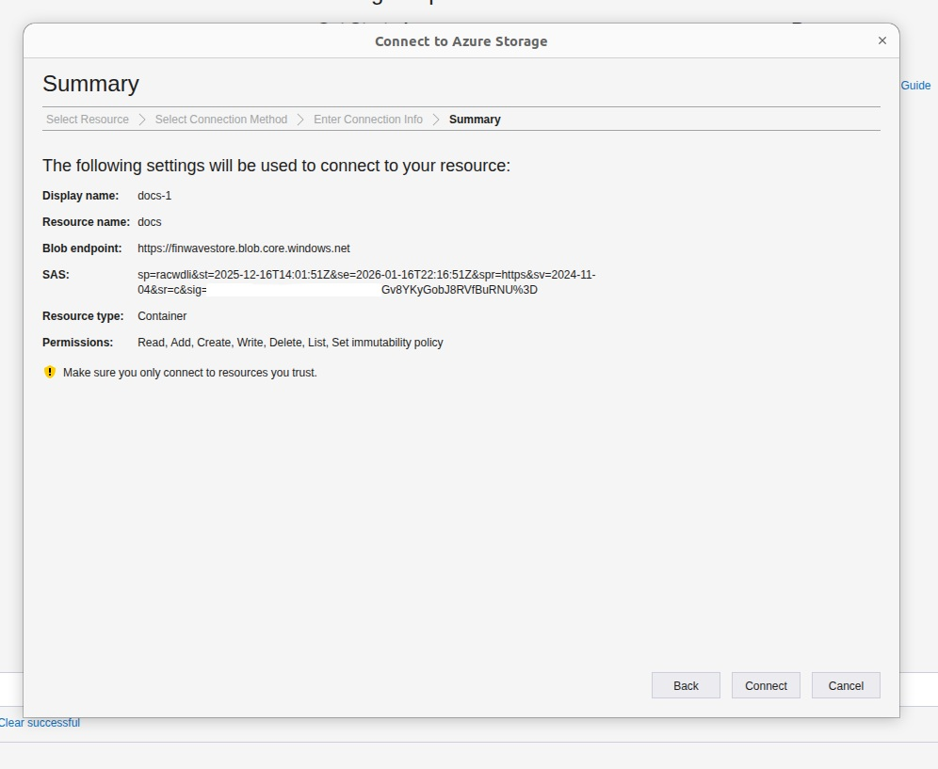Screen dimensions: 938x769
Task: Select the Summary breadcrumb step
Action: tap(475, 119)
